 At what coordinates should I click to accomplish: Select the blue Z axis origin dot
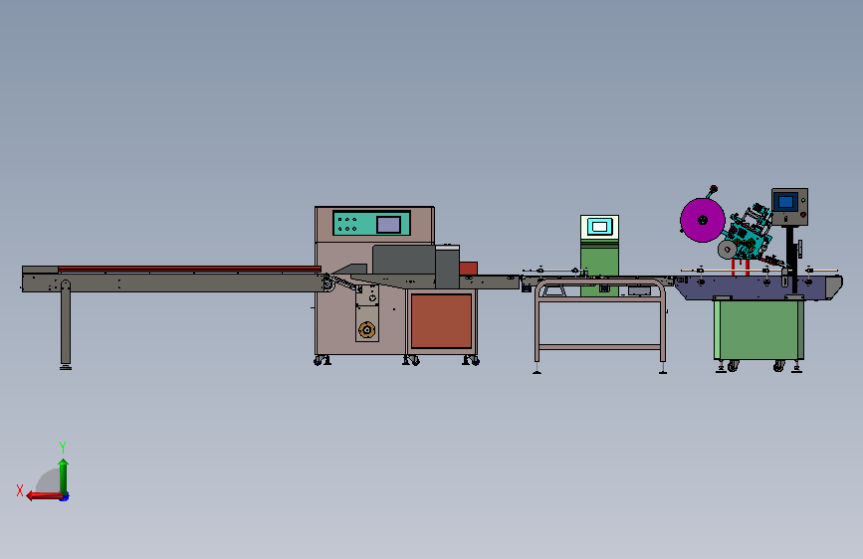[65, 497]
